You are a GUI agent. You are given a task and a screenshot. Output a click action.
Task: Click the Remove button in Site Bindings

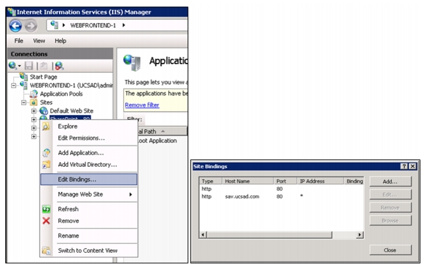390,207
